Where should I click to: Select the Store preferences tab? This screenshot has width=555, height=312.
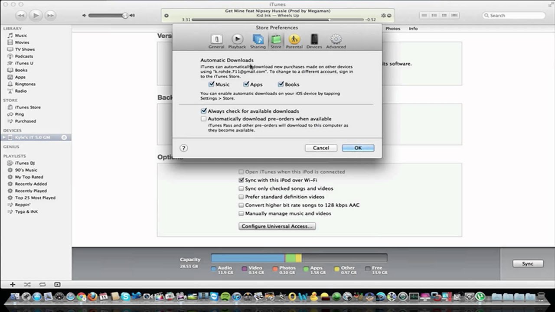coord(276,42)
